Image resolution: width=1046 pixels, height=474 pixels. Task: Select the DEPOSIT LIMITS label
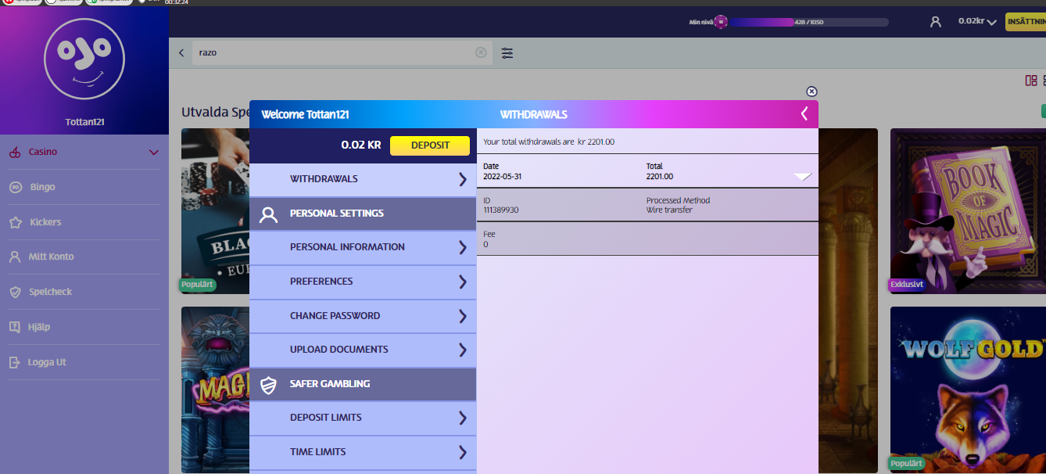point(325,418)
